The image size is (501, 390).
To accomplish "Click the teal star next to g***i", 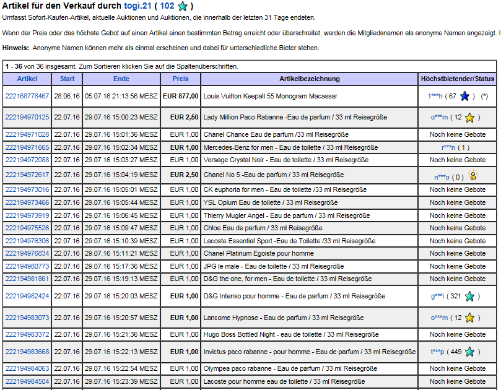I will 469,297.
